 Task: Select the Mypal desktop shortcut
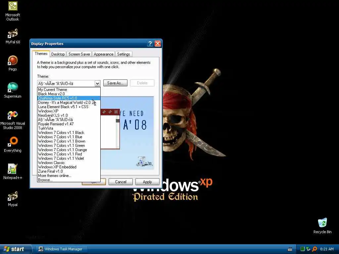tap(13, 199)
